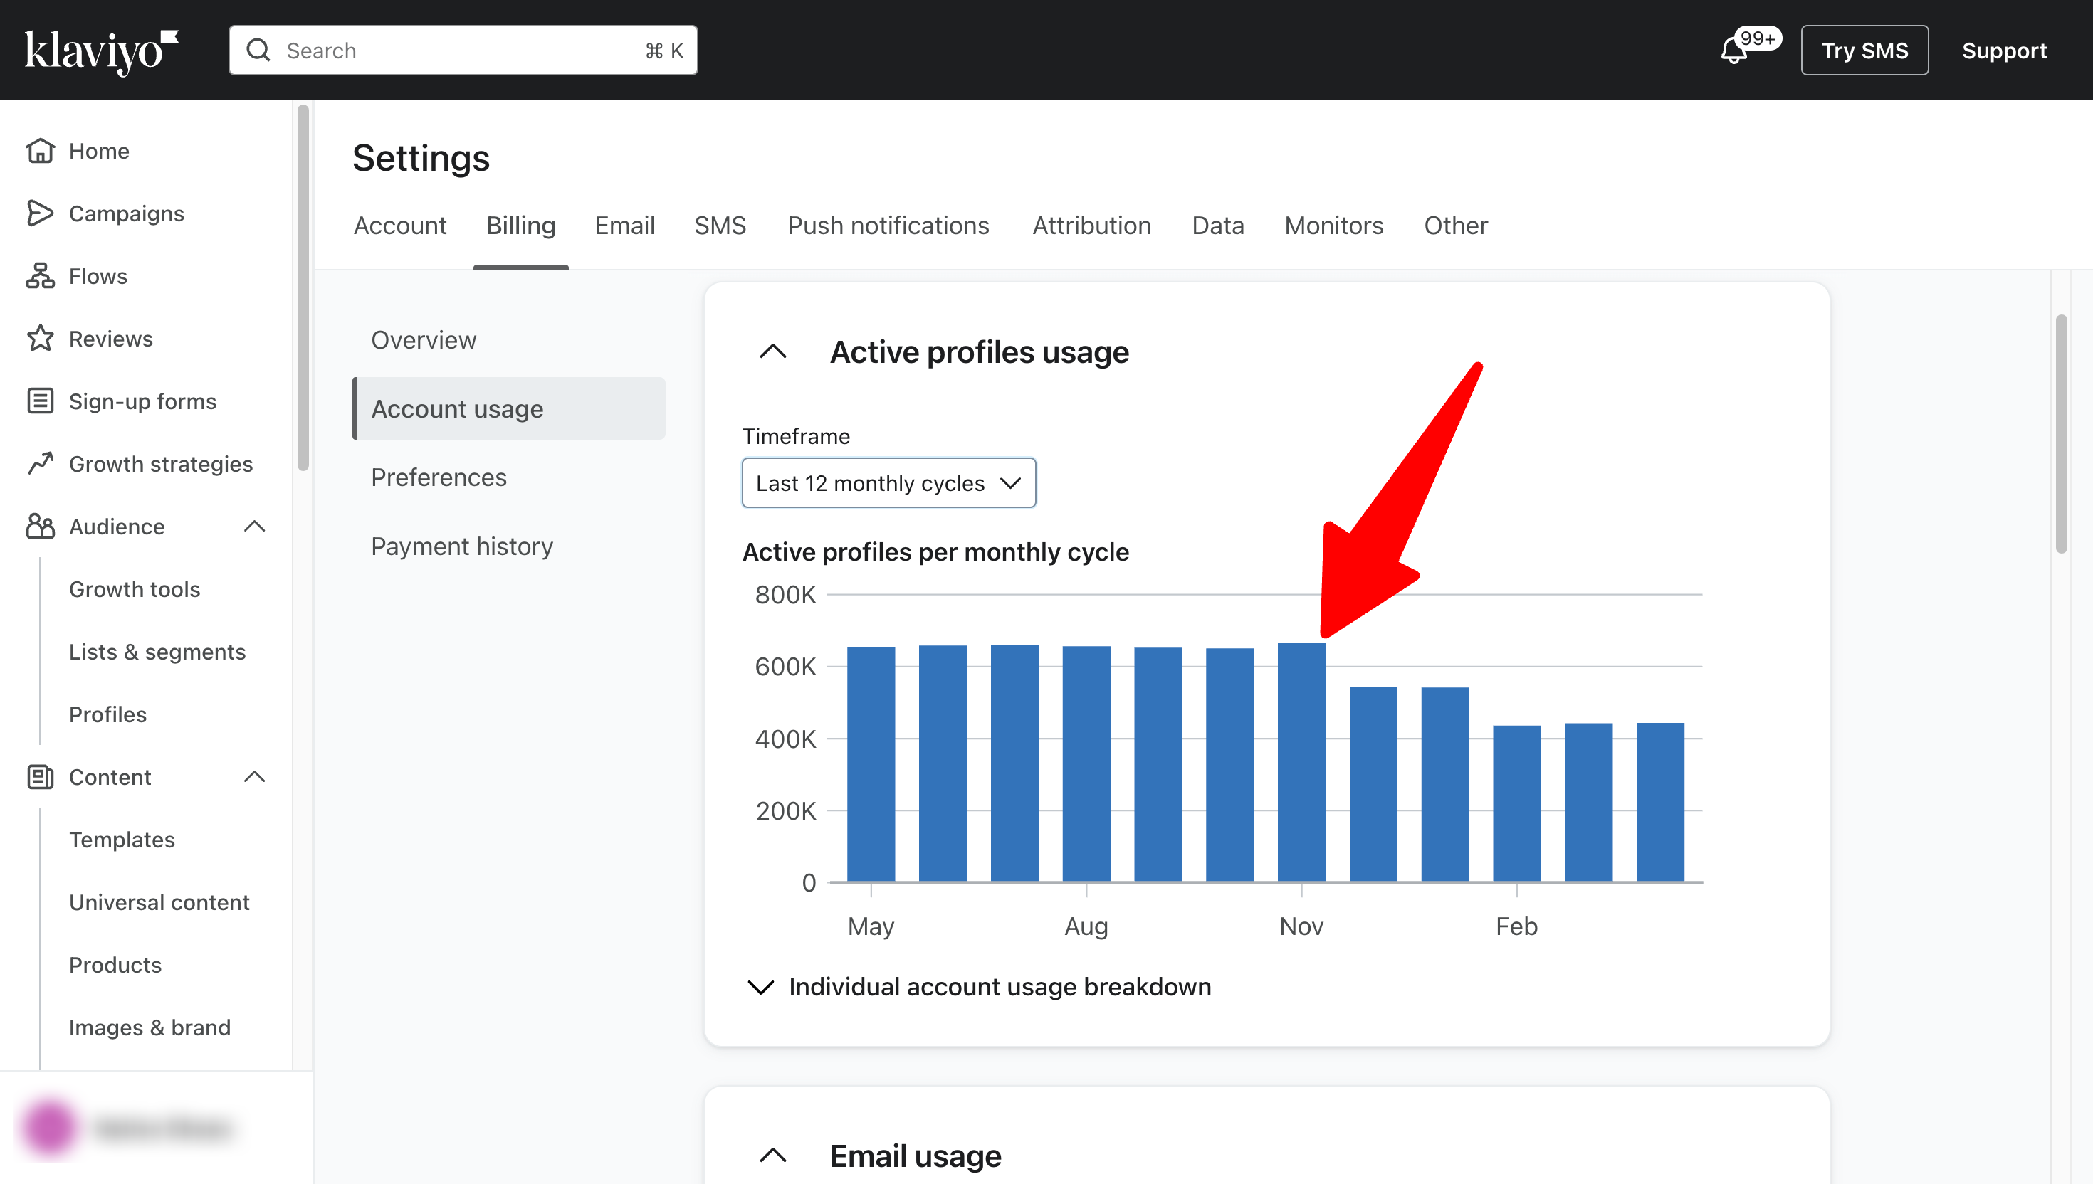Viewport: 2093px width, 1184px height.
Task: Switch to the Email settings tab
Action: click(624, 226)
